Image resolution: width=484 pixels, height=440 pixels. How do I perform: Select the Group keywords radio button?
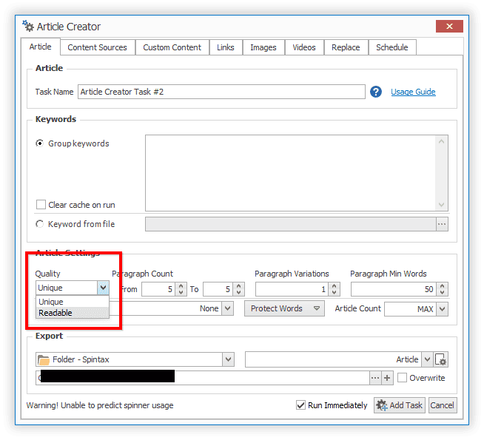pyautogui.click(x=40, y=143)
